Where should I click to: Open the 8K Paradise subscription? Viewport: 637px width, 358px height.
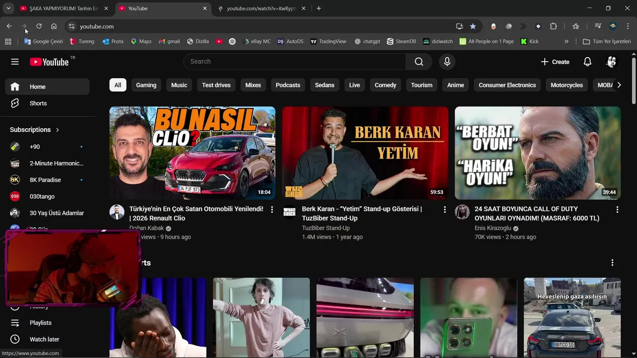pos(47,180)
